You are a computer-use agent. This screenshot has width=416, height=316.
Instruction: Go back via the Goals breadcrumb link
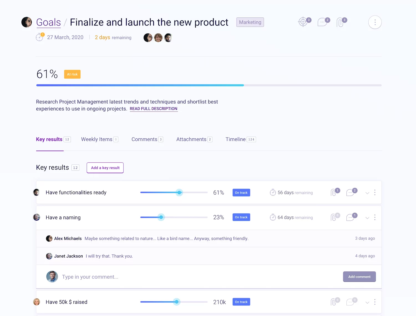point(49,22)
